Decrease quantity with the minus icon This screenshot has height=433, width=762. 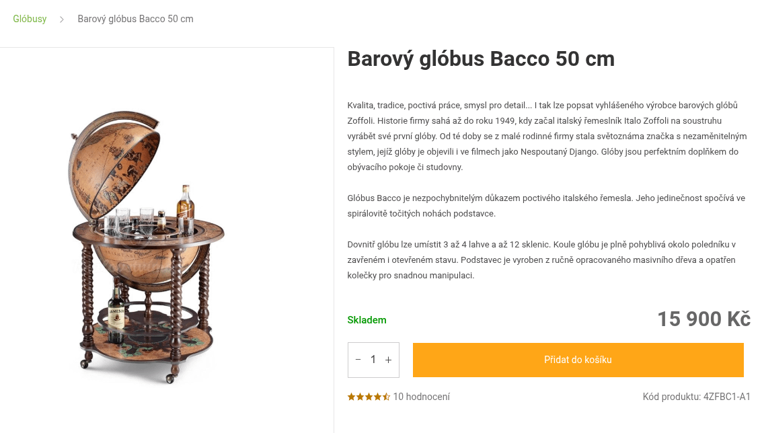[x=358, y=360]
